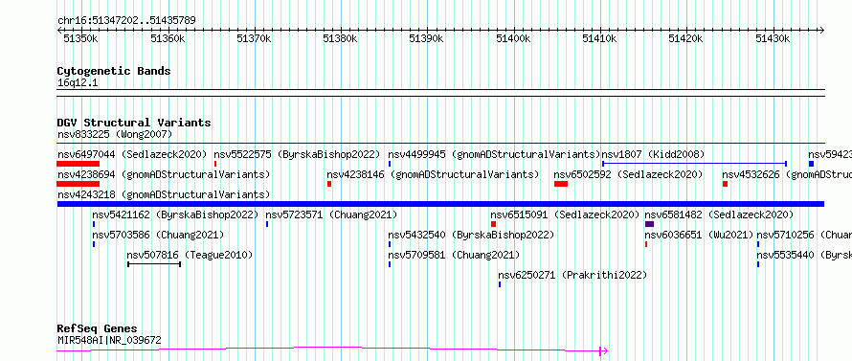This screenshot has height=361, width=852.
Task: Click the MIR548AI magenta gene arrow end
Action: coord(603,351)
